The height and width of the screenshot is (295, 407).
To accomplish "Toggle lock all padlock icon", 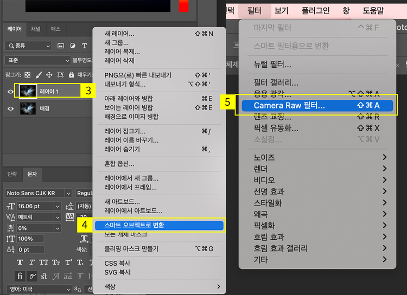I will click(x=72, y=75).
